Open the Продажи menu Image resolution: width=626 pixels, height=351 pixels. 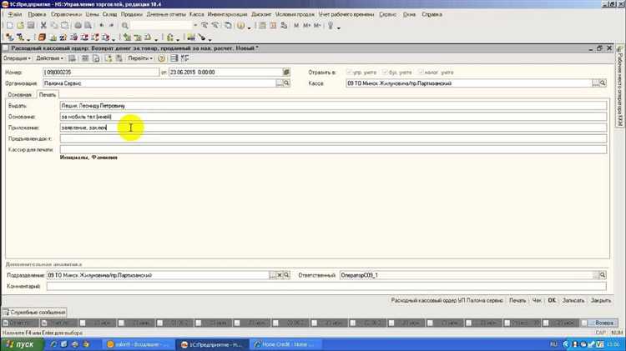pos(132,14)
